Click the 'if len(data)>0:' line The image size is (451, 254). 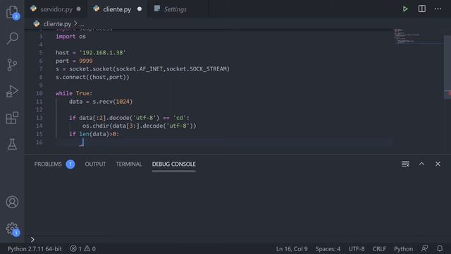click(94, 134)
